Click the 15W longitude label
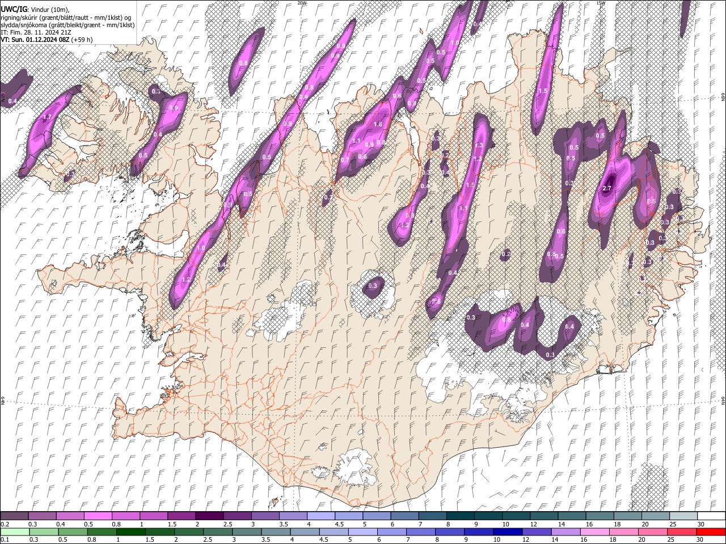The height and width of the screenshot is (544, 726). 601,3
